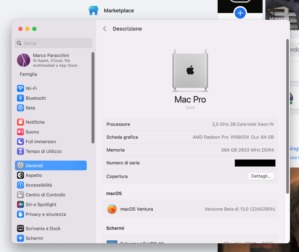
Task: Click the Aspetto icon
Action: coord(20,175)
